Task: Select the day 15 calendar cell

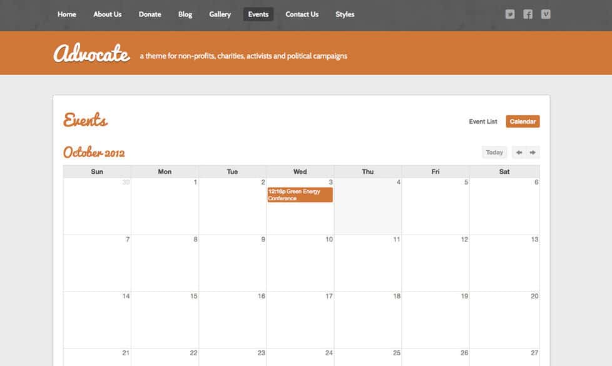Action: click(x=165, y=320)
